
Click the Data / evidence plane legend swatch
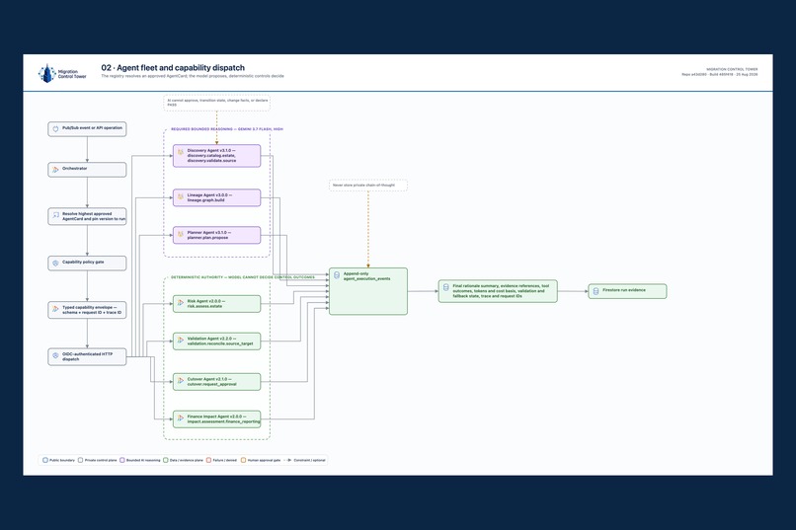pos(166,460)
